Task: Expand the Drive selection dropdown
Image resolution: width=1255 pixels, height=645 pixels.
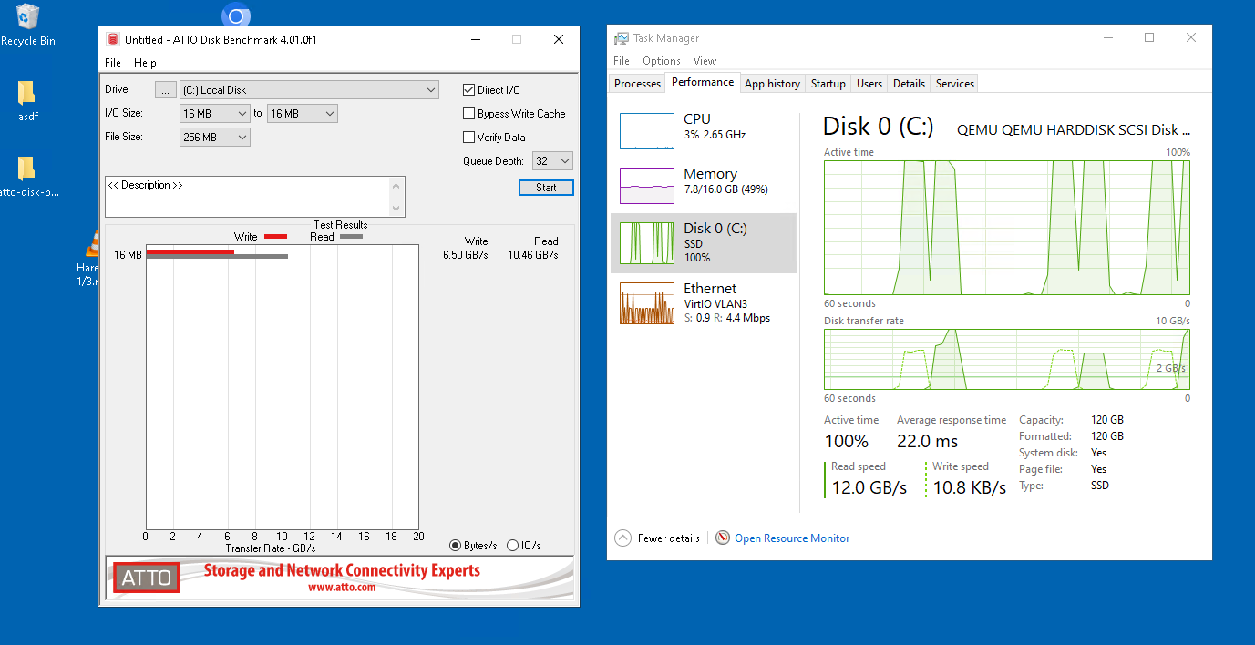Action: [431, 90]
